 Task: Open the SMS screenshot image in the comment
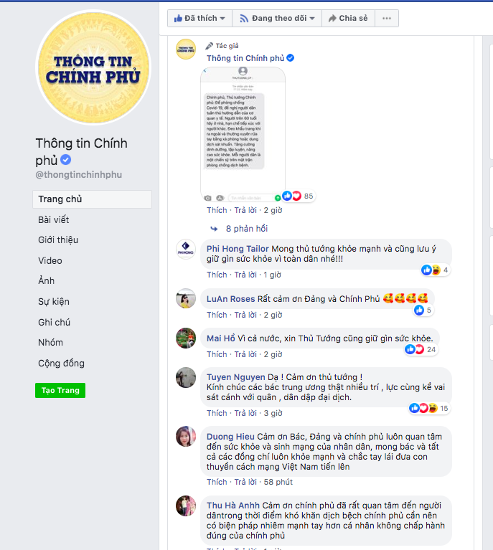(x=243, y=135)
